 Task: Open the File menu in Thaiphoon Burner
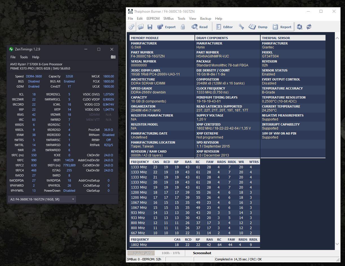[130, 19]
